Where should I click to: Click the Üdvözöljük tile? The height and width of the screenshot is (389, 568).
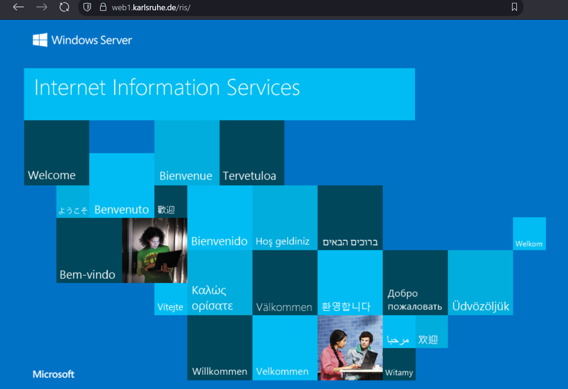click(x=480, y=282)
